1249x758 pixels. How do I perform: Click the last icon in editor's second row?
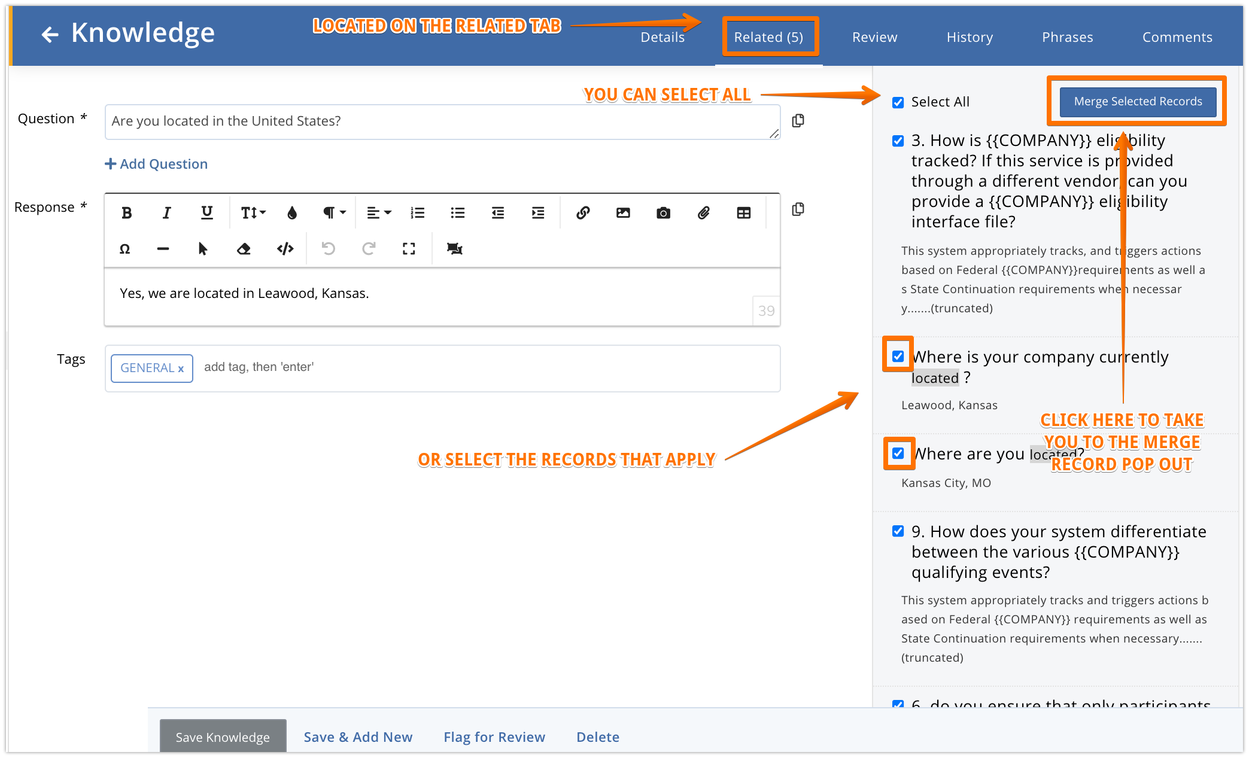click(455, 249)
